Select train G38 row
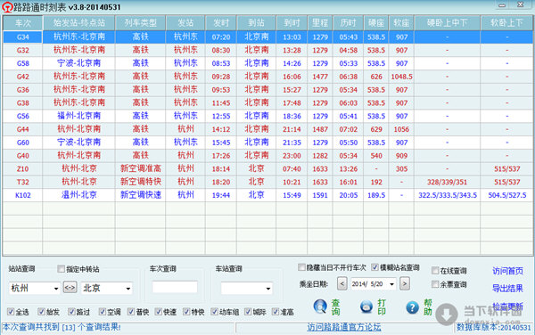The image size is (535, 335). click(267, 103)
